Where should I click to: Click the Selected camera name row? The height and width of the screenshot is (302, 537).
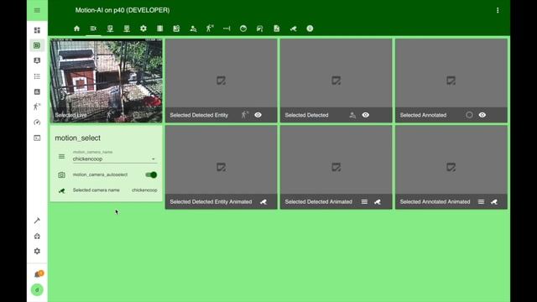click(107, 190)
